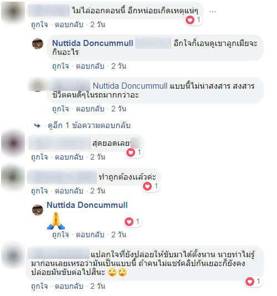
Task: Click the heart reaction on the ทำถูกต้องแล้วค่ะ comment
Action: [147, 186]
